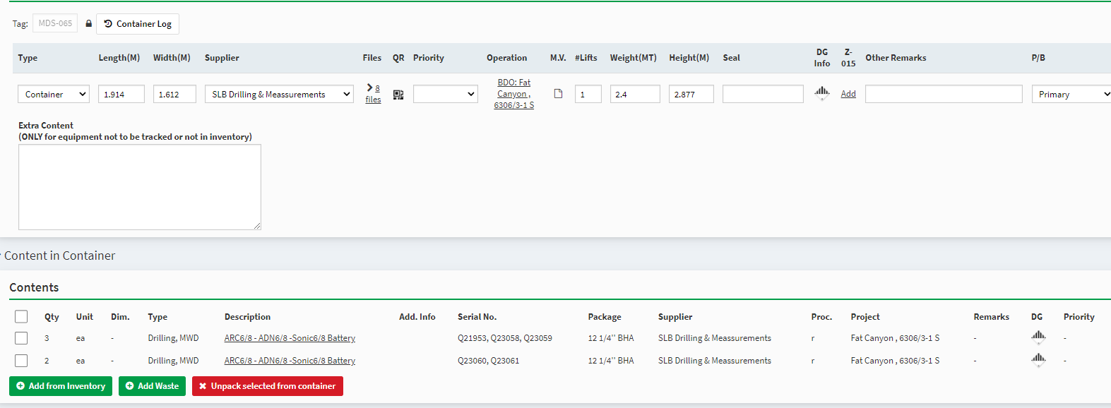Click DG icon for Q21953 battery row
The width and height of the screenshot is (1111, 408).
point(1038,337)
